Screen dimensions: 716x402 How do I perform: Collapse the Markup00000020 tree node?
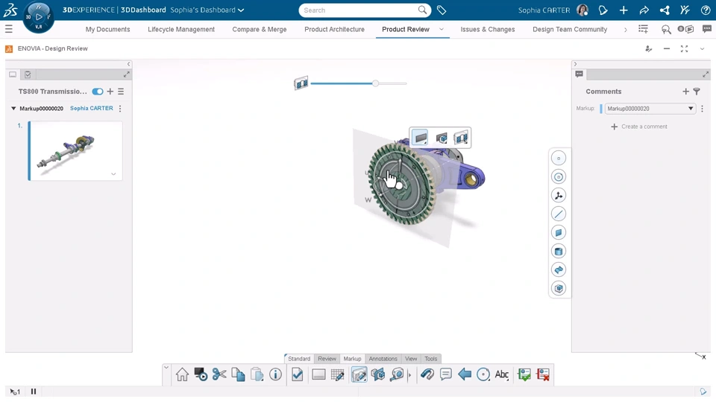(13, 109)
